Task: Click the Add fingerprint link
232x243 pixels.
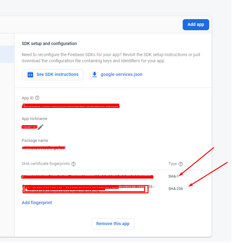Action: pyautogui.click(x=37, y=203)
